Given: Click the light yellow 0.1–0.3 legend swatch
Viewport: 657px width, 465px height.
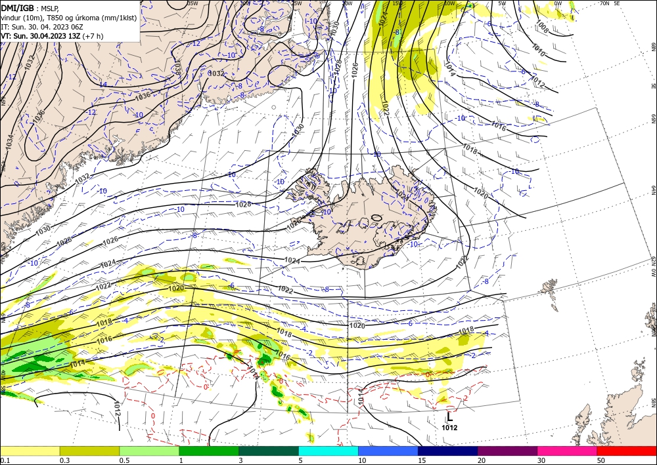Looking at the screenshot, I should pyautogui.click(x=30, y=451).
